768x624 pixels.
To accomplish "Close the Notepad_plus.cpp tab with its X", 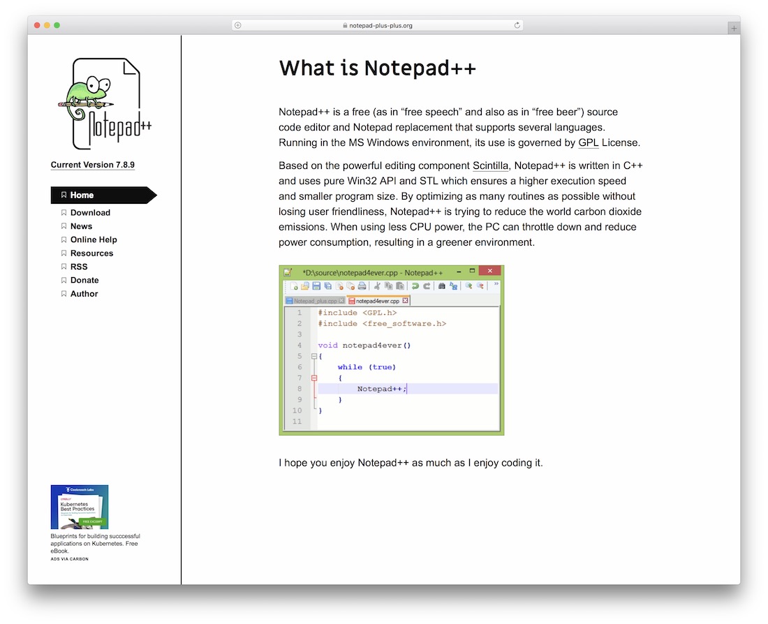I will click(x=341, y=301).
